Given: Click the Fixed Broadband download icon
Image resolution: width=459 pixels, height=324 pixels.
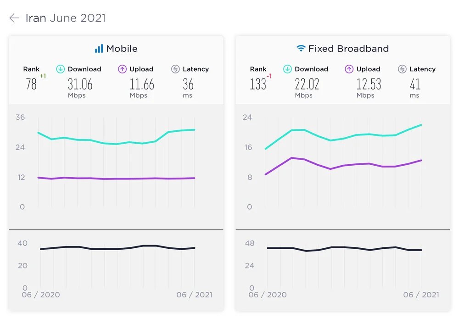Looking at the screenshot, I should 287,69.
